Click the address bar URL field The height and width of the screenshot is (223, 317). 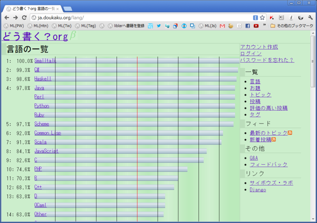point(141,18)
